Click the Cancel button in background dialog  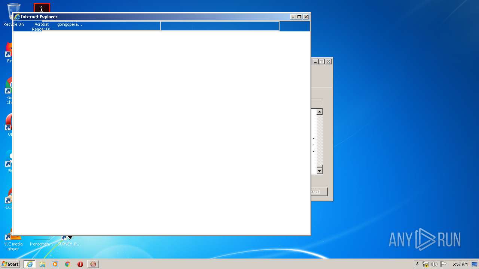(x=319, y=192)
